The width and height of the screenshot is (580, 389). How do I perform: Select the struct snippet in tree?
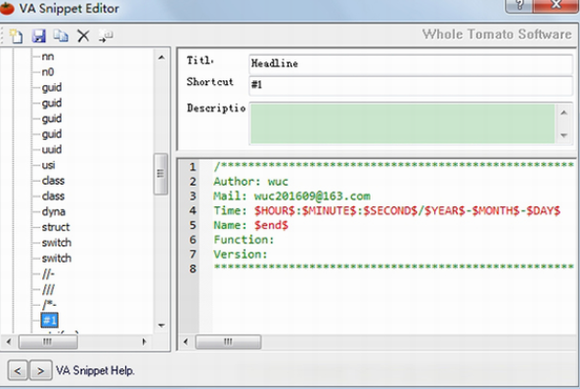point(56,227)
